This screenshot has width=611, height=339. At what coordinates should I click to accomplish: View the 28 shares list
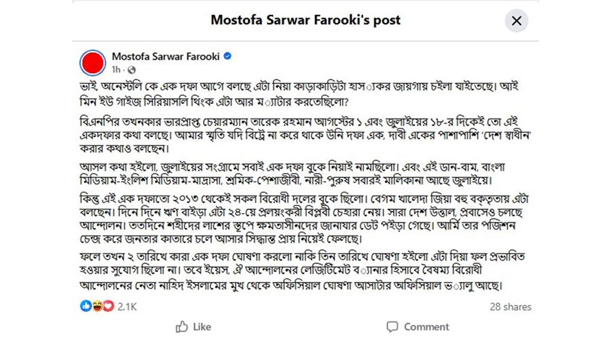(x=511, y=306)
